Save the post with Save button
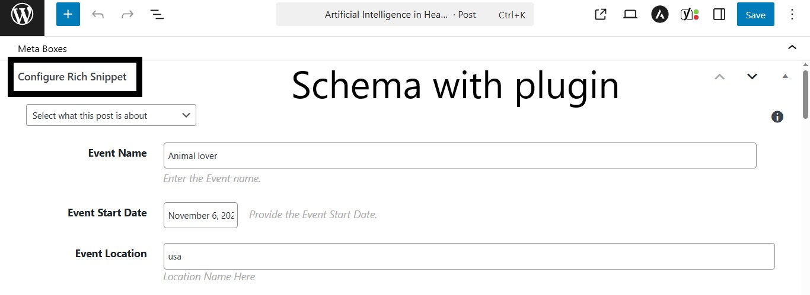This screenshot has height=295, width=810. (755, 15)
